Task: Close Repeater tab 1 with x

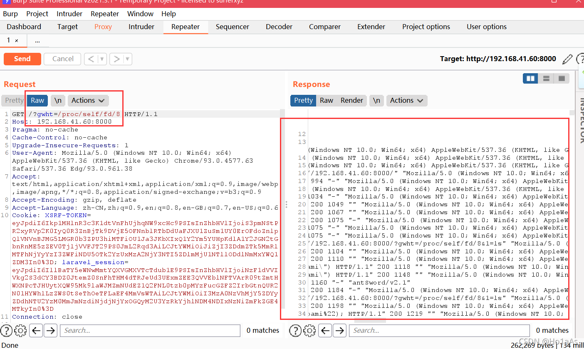Action: click(17, 41)
